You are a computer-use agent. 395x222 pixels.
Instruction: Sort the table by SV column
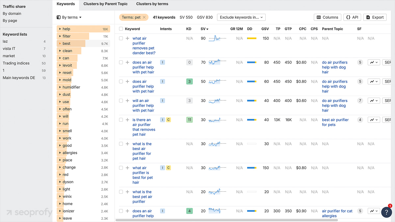[x=204, y=29]
